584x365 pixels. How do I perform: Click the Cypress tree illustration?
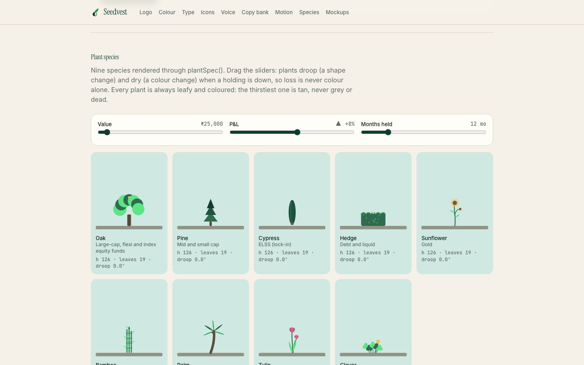coord(292,212)
